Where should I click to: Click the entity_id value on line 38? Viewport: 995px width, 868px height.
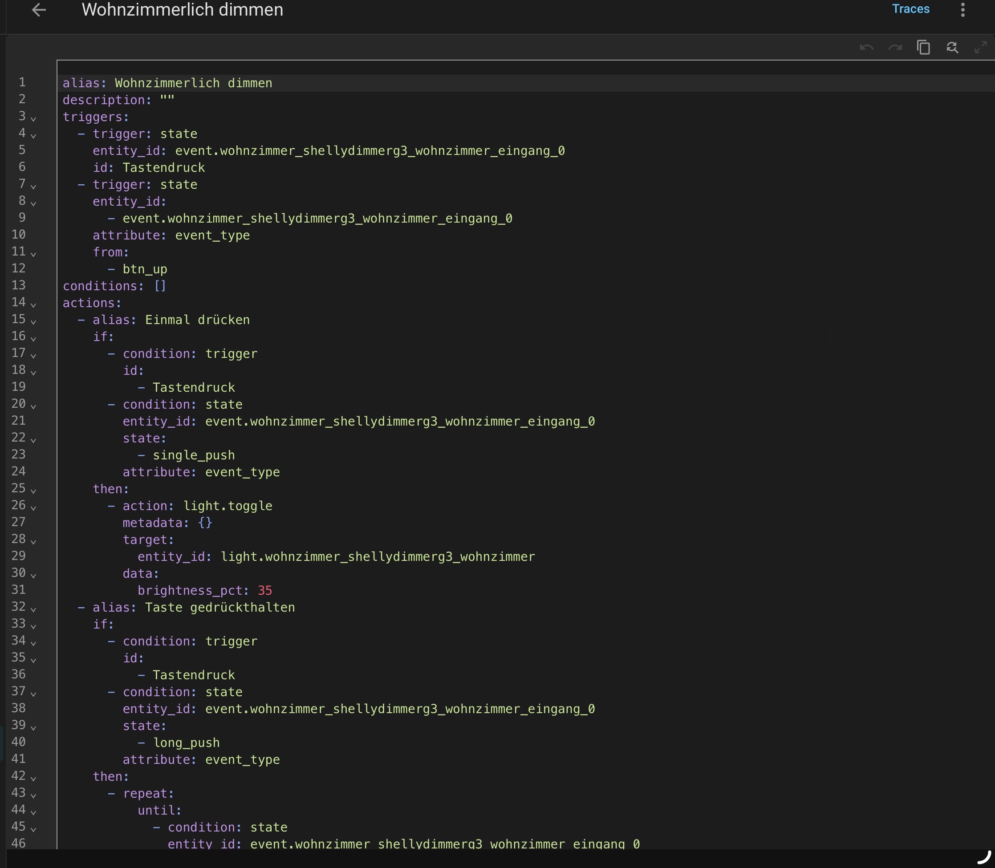[x=400, y=709]
